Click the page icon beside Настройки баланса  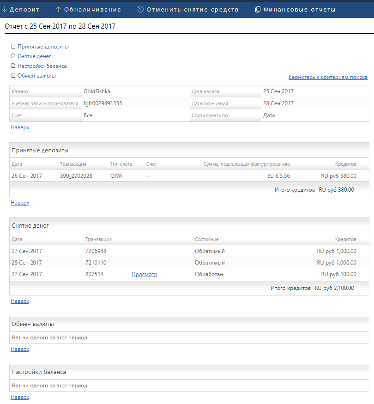point(13,66)
